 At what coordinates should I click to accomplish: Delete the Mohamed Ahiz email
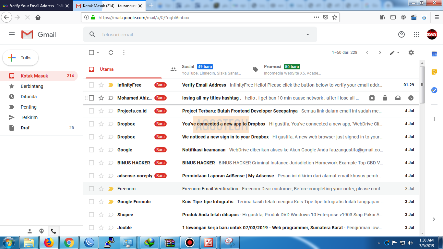tap(385, 98)
